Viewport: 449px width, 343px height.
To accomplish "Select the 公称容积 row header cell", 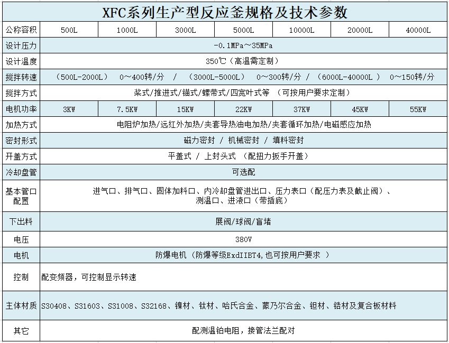I will tap(21, 31).
